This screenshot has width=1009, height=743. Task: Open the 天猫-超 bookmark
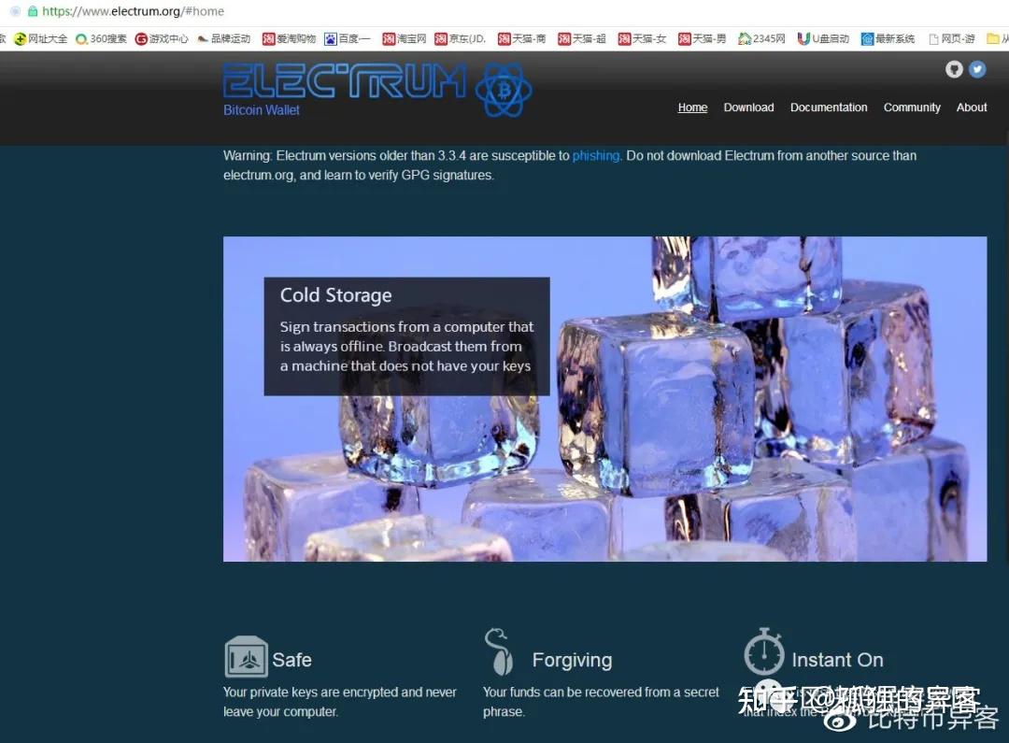pos(582,38)
